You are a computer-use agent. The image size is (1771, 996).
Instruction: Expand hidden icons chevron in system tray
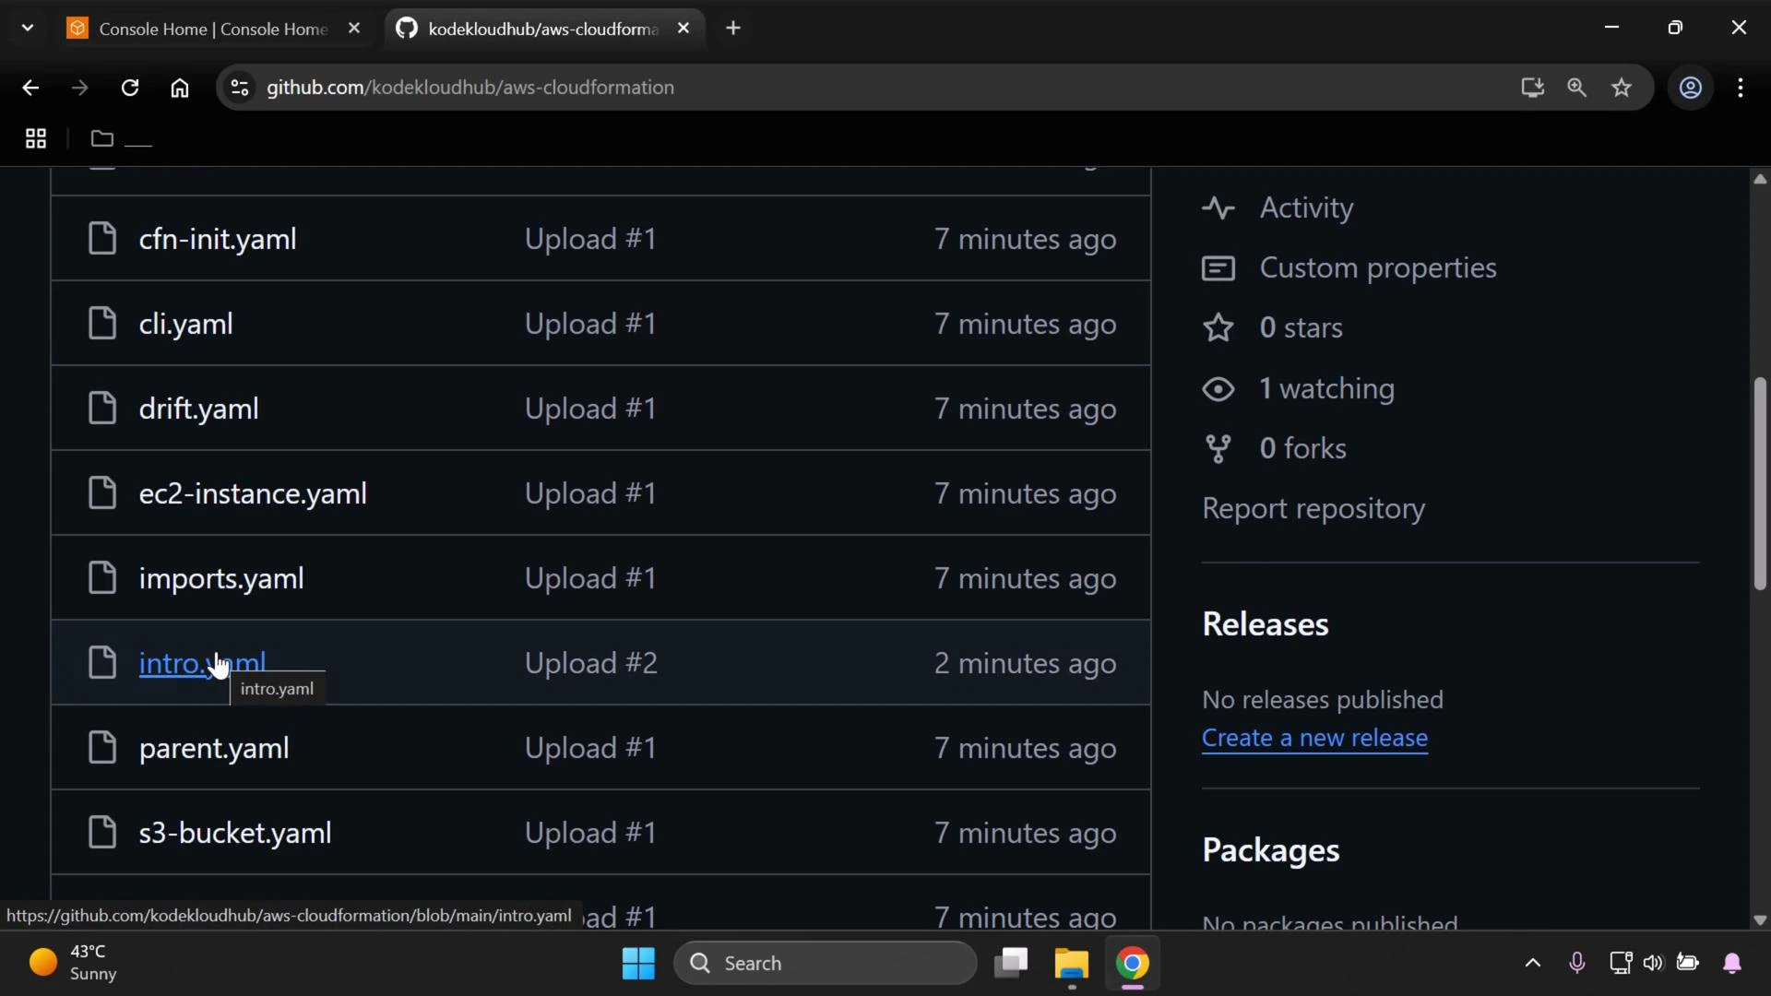[1532, 963]
